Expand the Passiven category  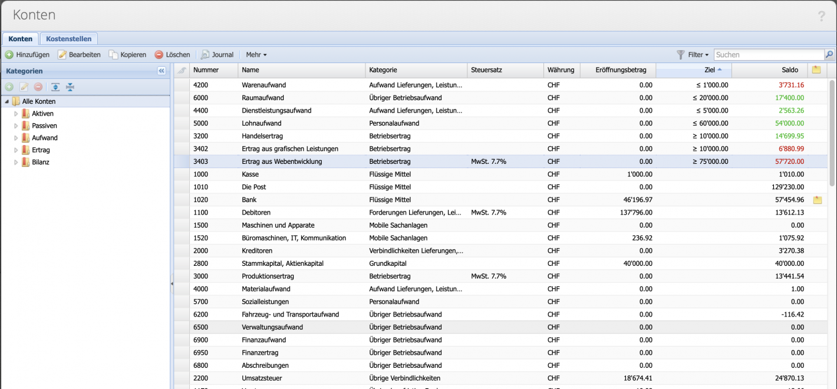(x=17, y=126)
